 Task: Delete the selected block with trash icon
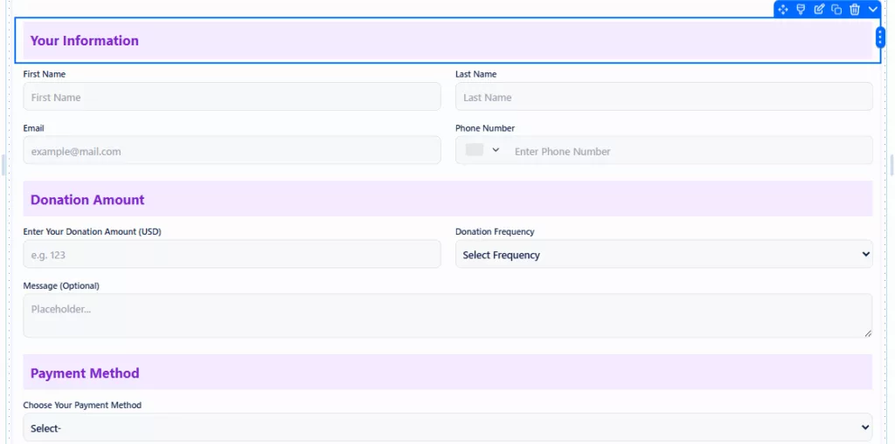855,10
